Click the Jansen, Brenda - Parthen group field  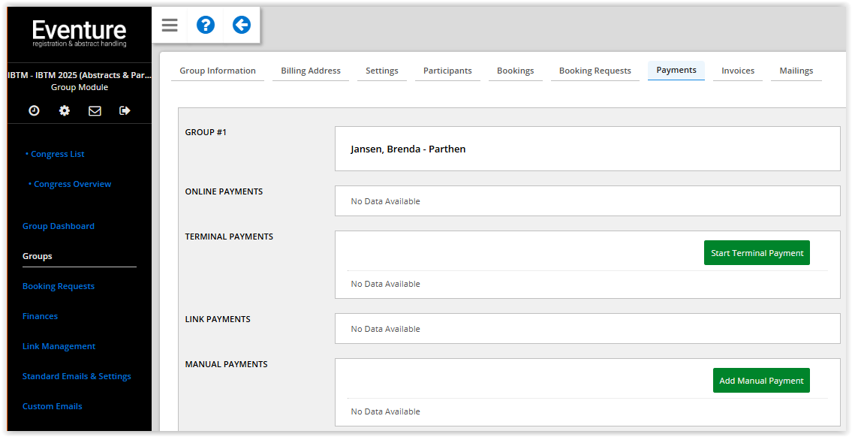pyautogui.click(x=587, y=149)
